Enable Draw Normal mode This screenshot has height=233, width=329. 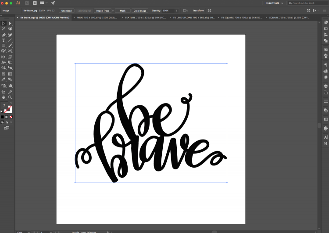(2, 122)
